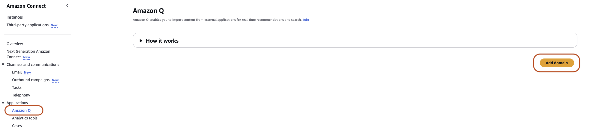
Task: Collapse the Channels and communications group arrow
Action: coord(3,64)
